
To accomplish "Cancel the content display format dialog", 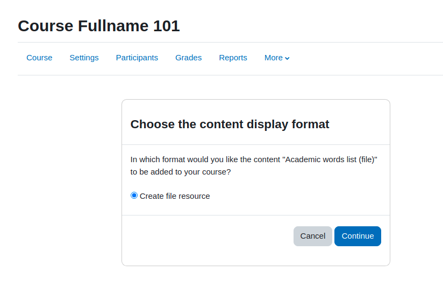I will point(313,236).
